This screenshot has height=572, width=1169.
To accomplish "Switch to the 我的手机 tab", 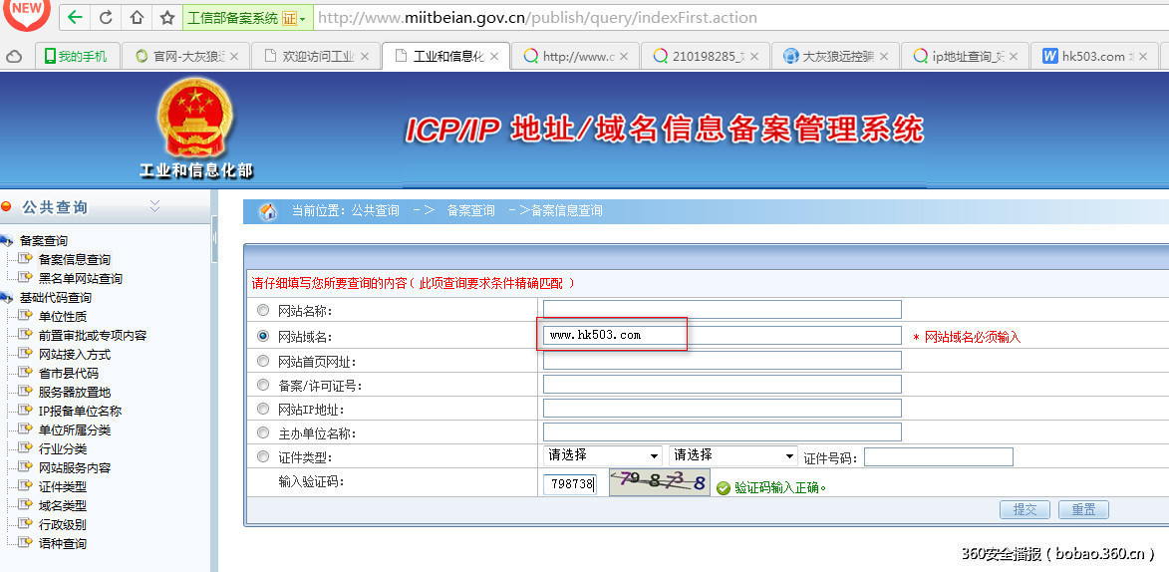I will pyautogui.click(x=76, y=56).
